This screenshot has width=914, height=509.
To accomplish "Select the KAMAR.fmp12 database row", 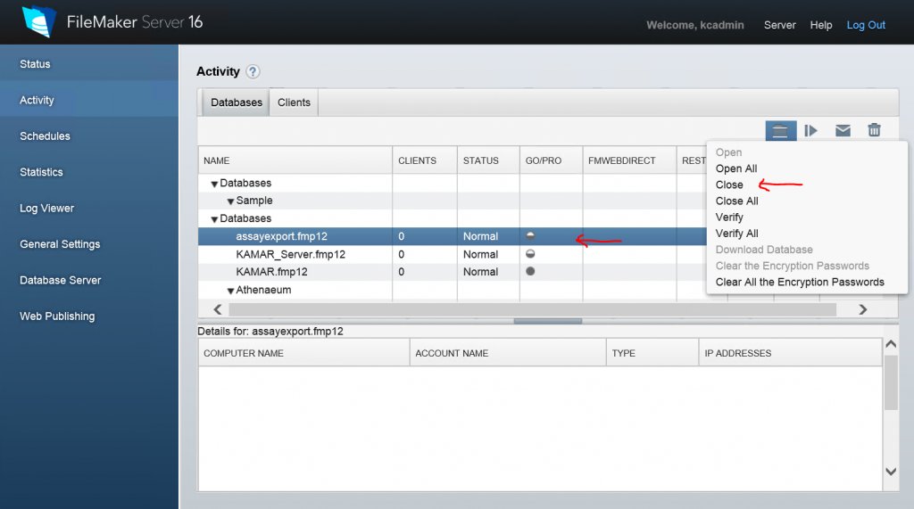I will point(272,272).
